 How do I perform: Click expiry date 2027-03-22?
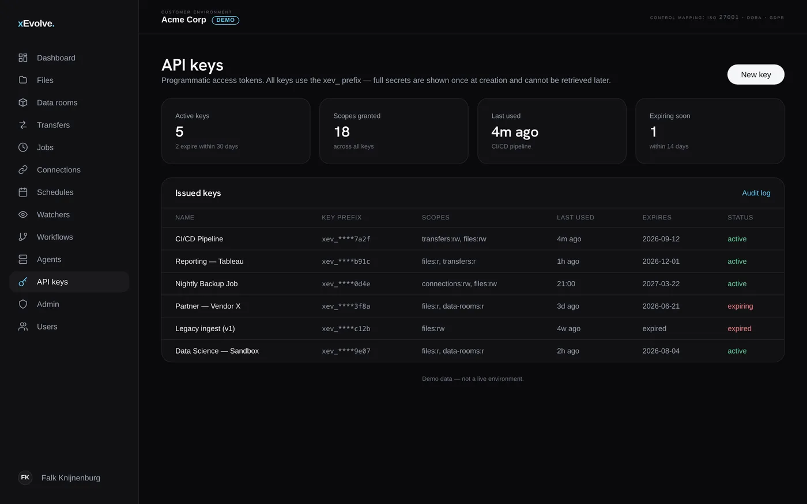click(661, 284)
